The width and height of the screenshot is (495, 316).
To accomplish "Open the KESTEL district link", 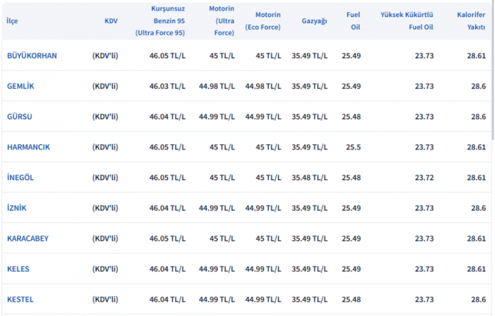I will (x=20, y=300).
